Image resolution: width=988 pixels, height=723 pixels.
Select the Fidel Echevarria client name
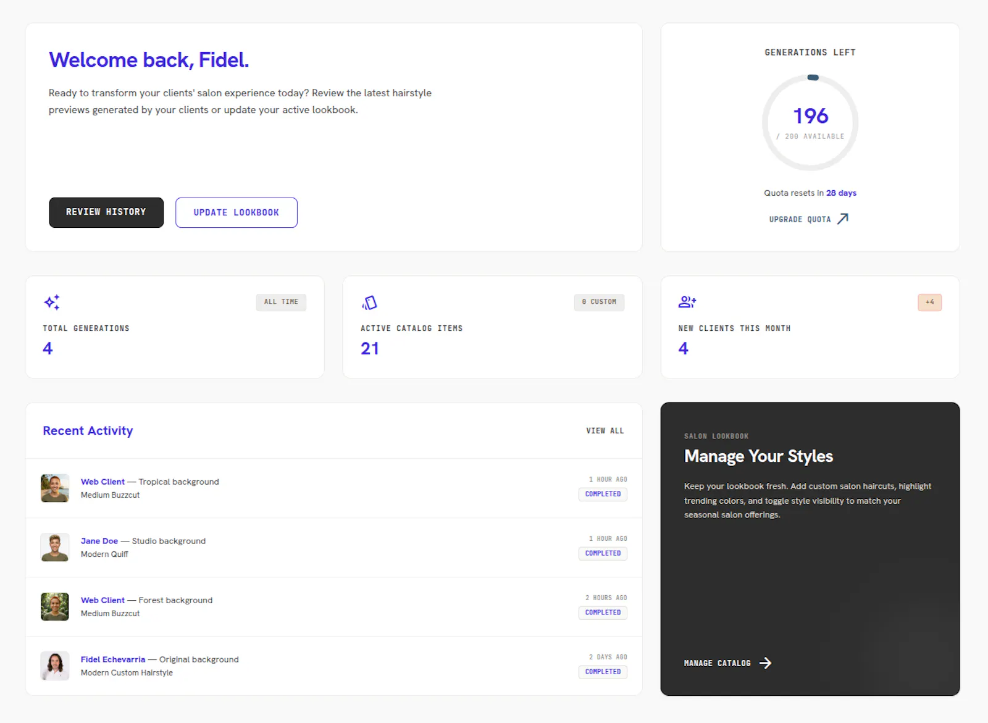pyautogui.click(x=113, y=659)
